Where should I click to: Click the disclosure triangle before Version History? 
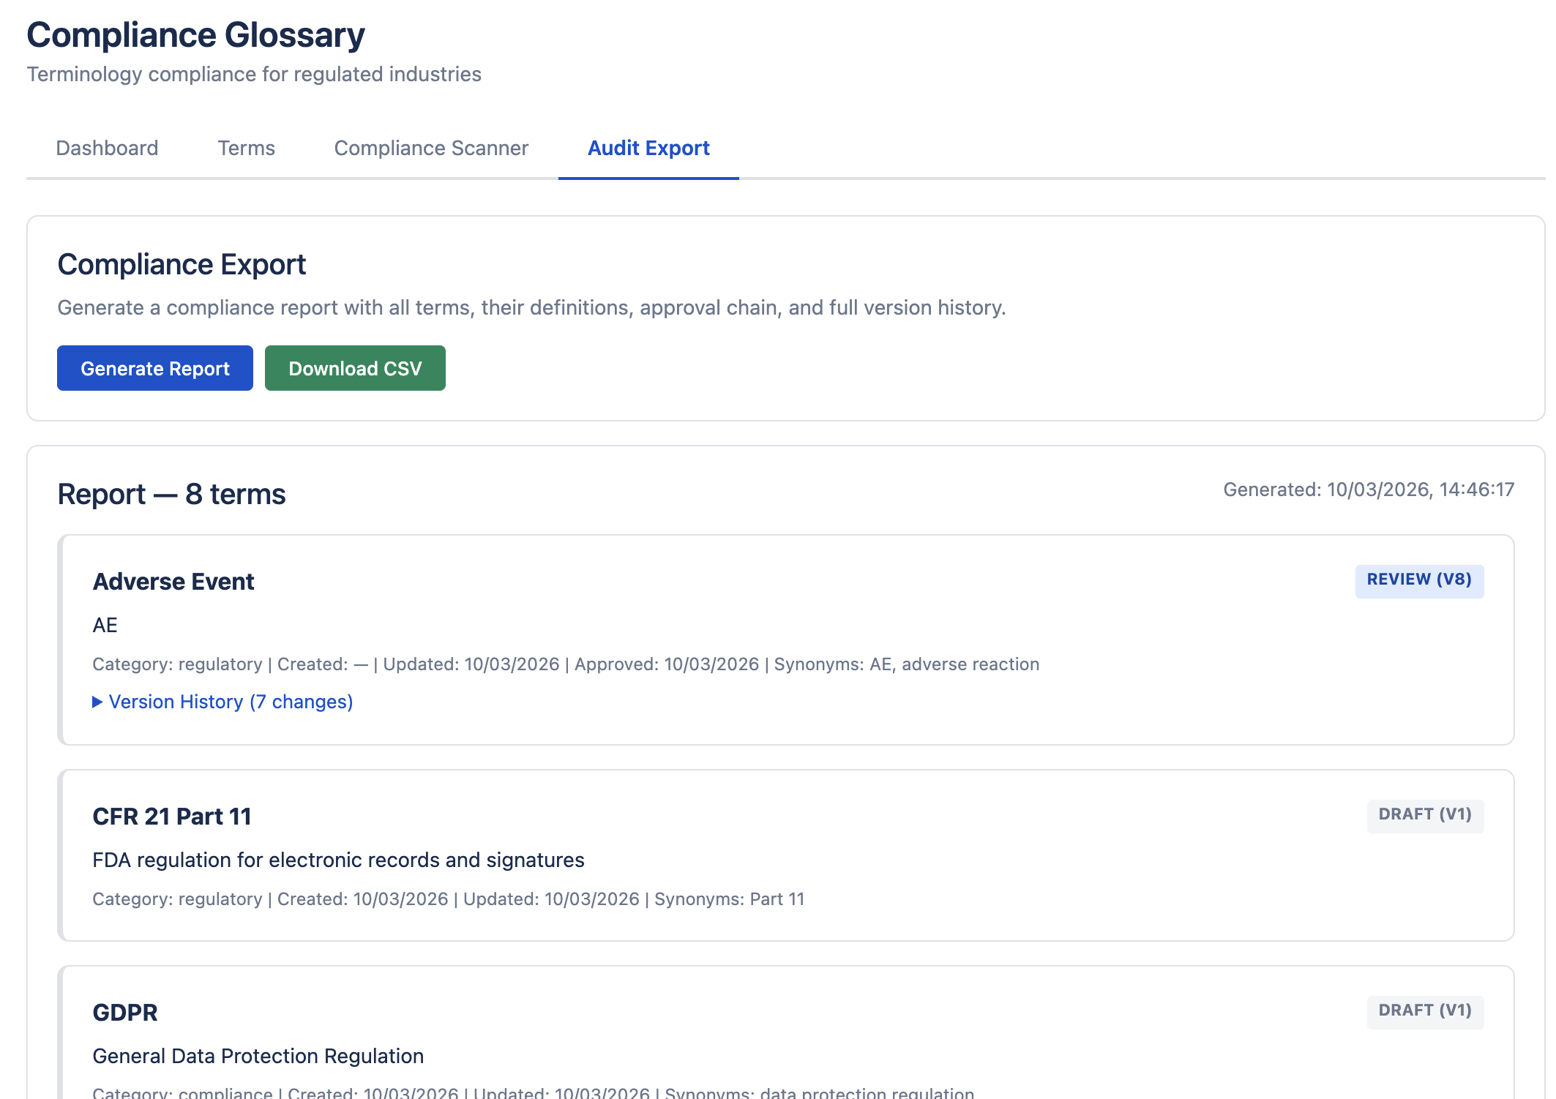(x=97, y=702)
